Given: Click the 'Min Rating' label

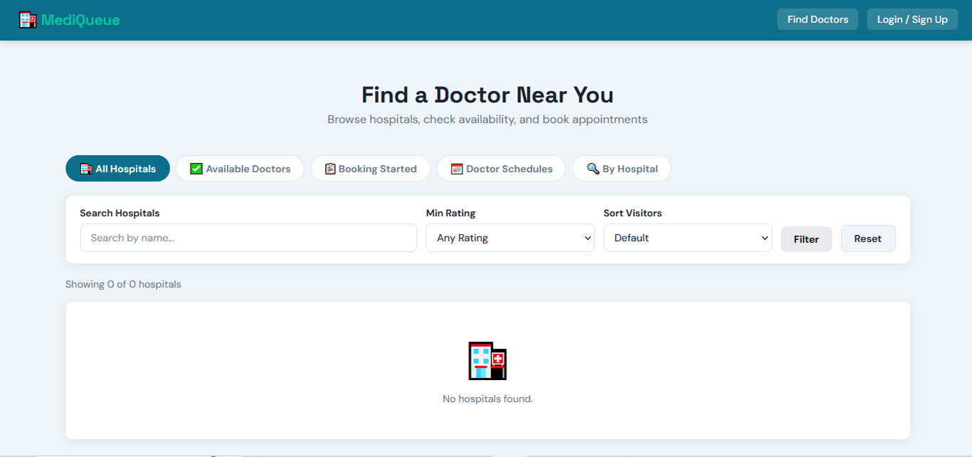Looking at the screenshot, I should tap(450, 213).
